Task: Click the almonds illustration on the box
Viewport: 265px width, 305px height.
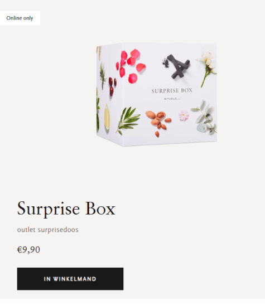Action: 158,123
